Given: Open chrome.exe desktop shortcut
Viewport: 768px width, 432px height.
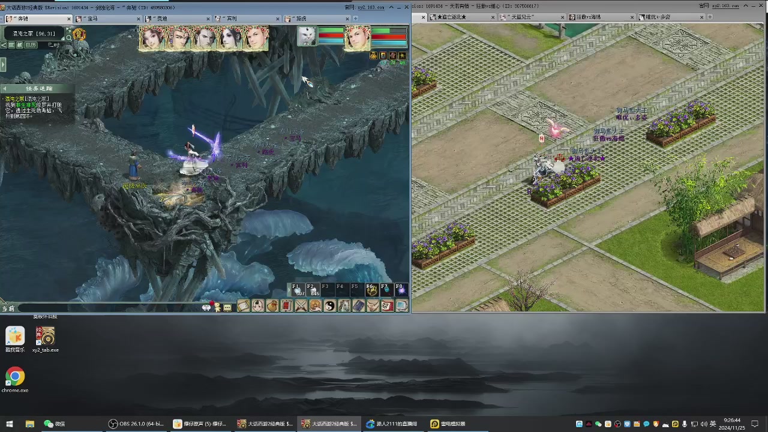Looking at the screenshot, I should 15,380.
